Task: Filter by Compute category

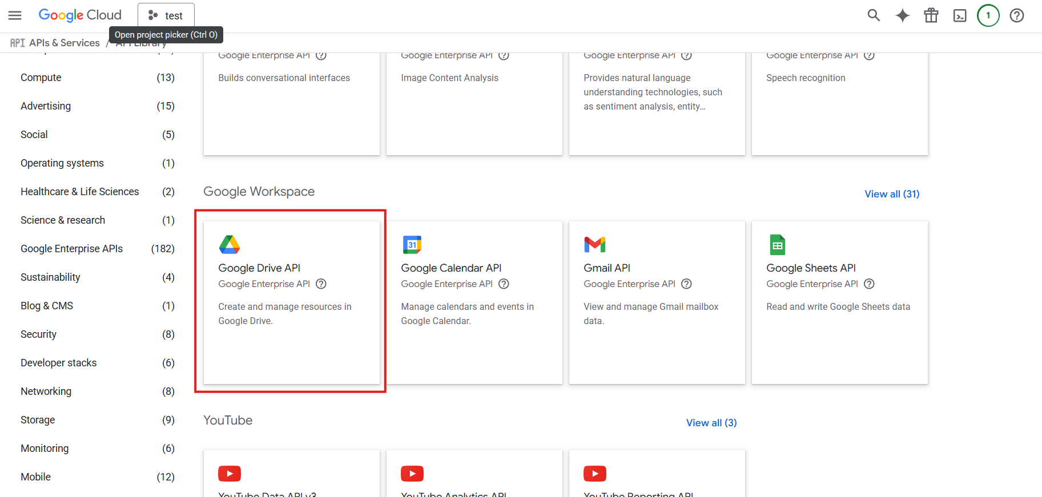Action: click(x=41, y=78)
